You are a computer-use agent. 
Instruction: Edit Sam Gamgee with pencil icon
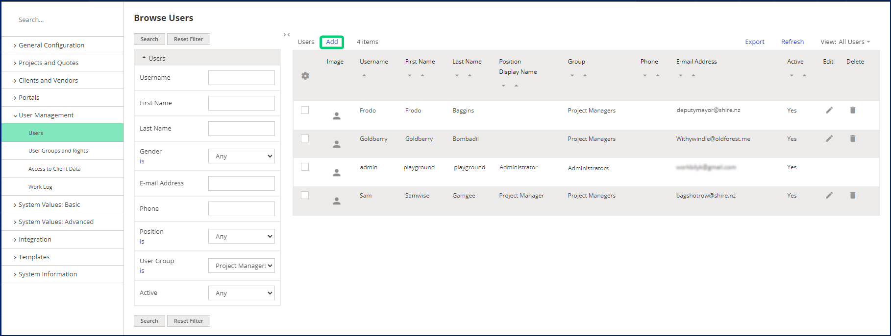pos(829,195)
